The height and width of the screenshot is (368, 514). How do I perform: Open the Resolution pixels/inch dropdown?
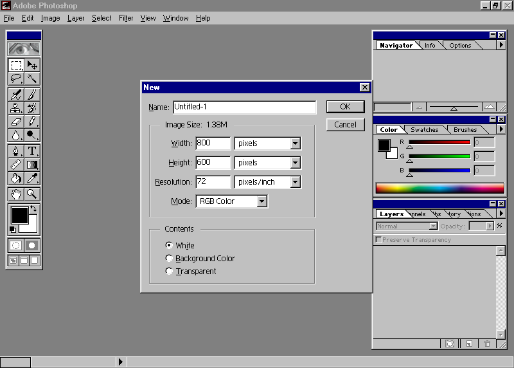point(295,182)
